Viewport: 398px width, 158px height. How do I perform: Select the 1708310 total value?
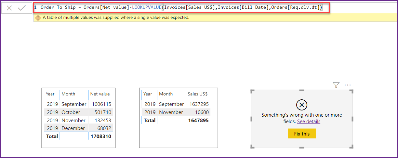pyautogui.click(x=101, y=136)
